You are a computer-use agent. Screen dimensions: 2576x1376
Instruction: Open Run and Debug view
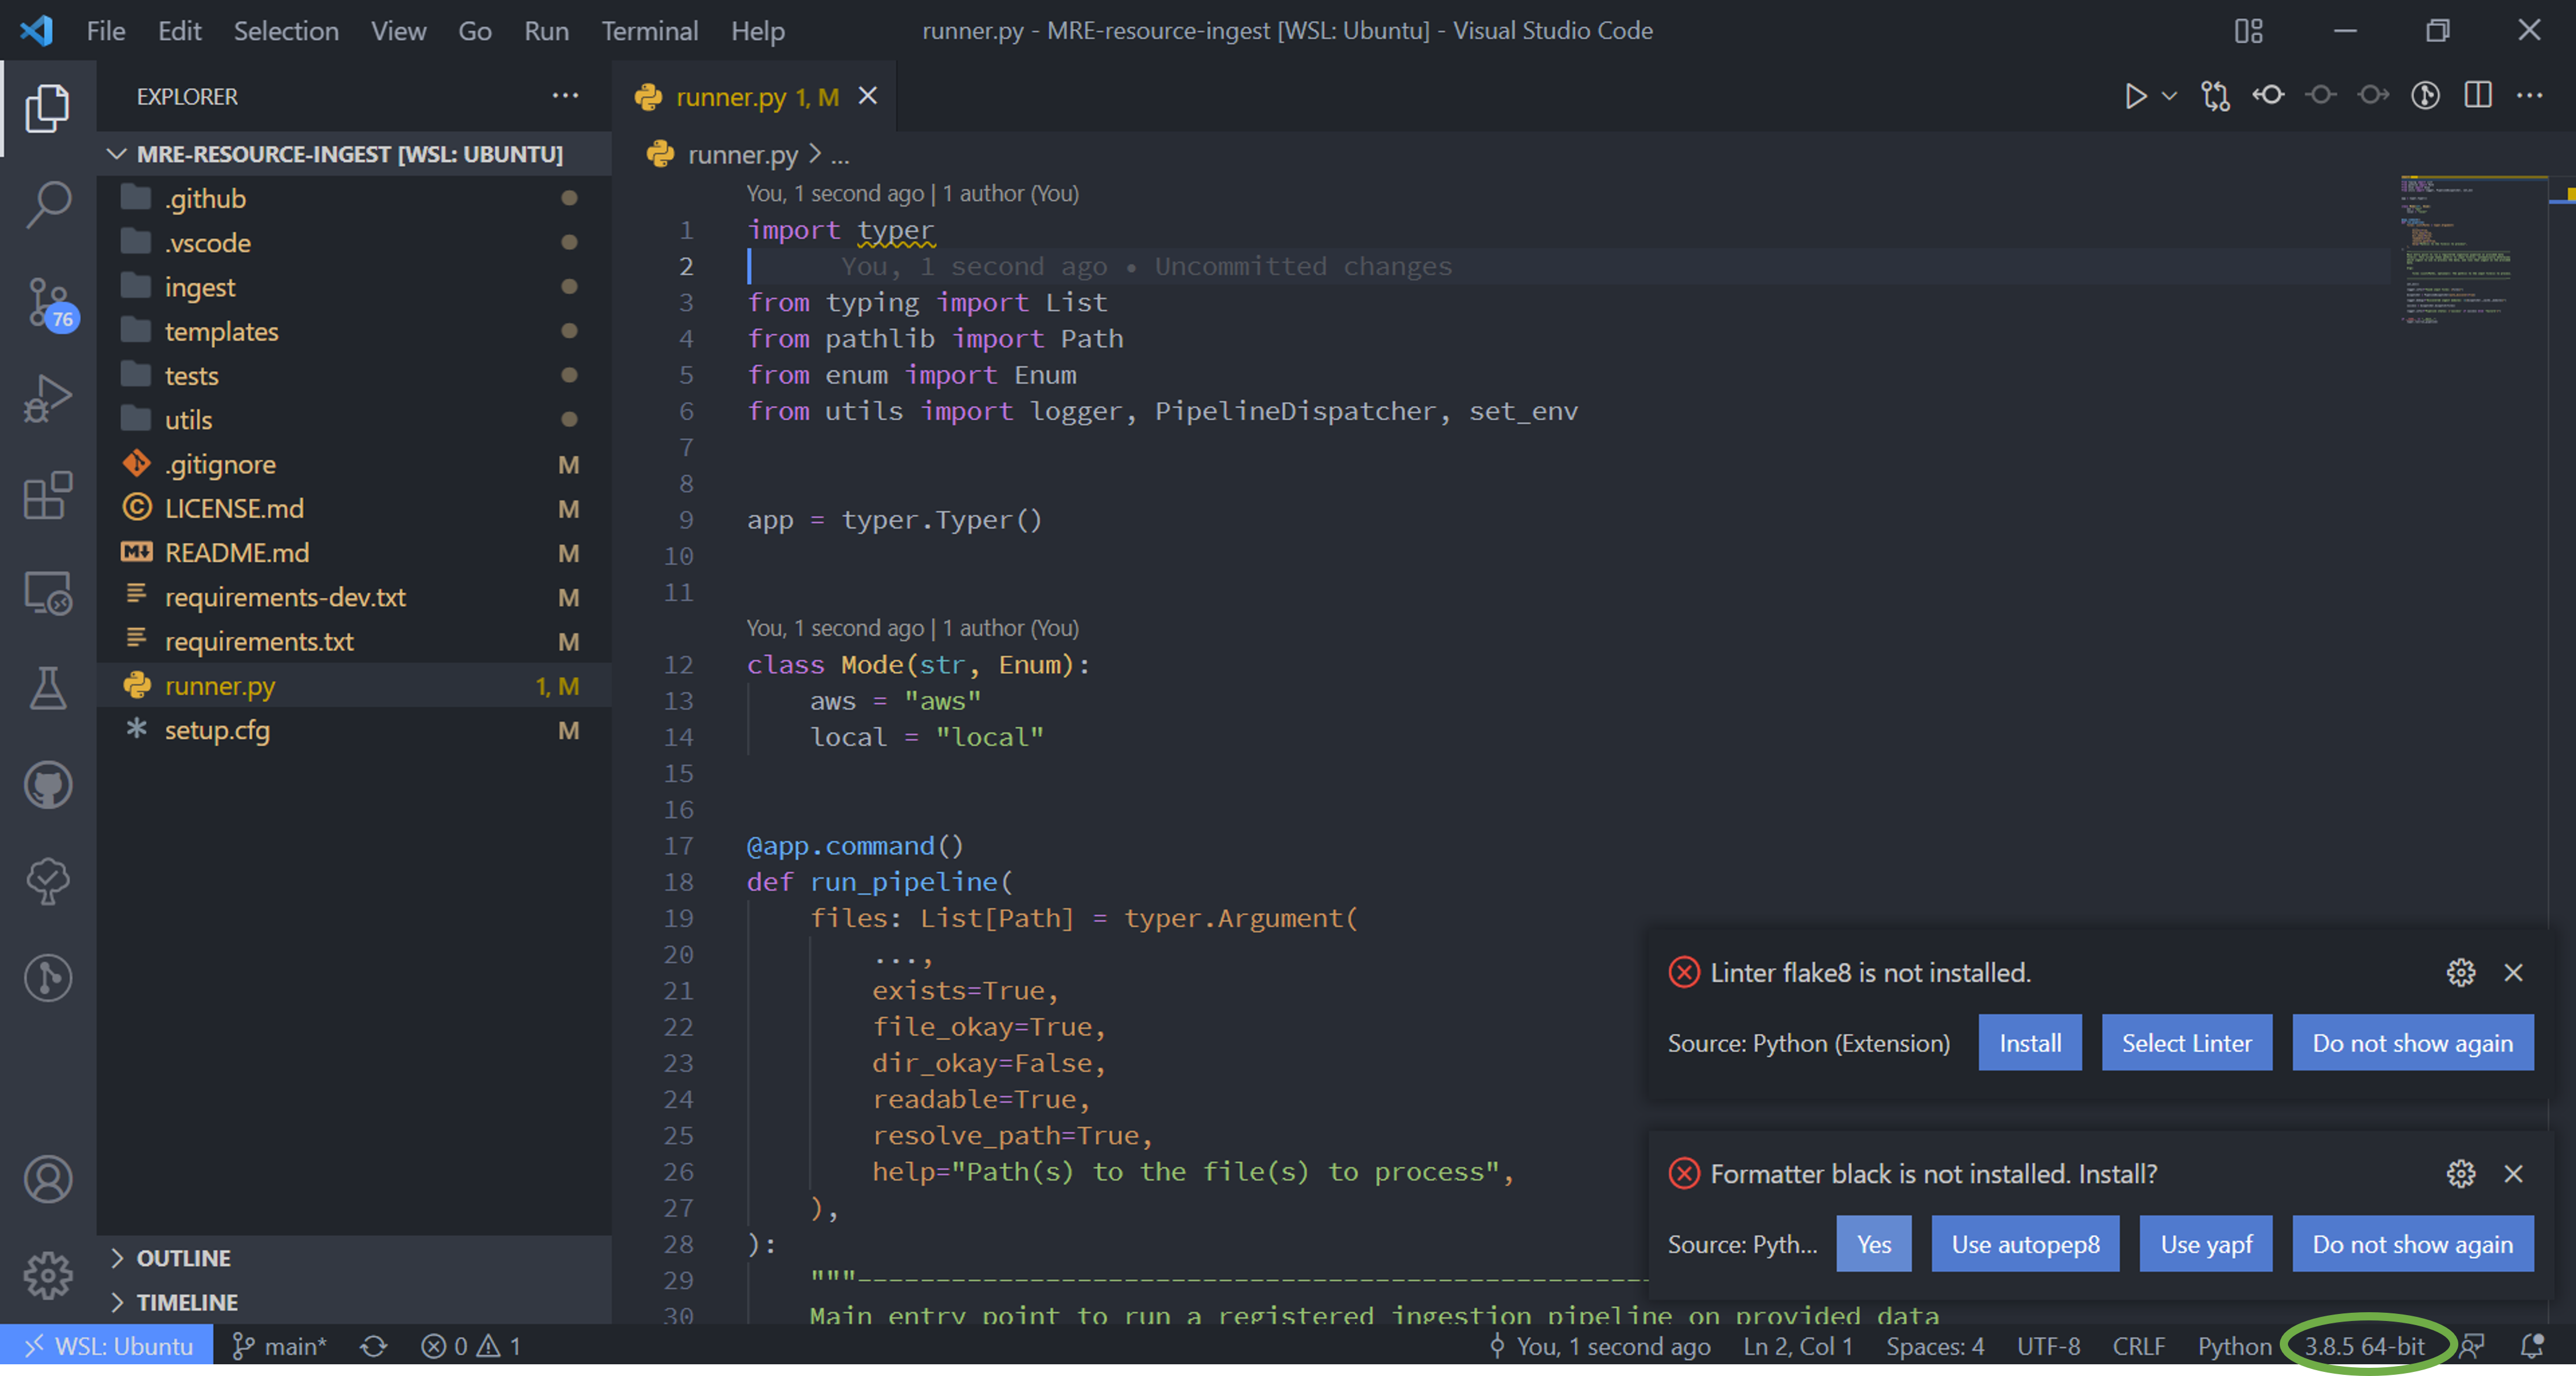pos(47,398)
